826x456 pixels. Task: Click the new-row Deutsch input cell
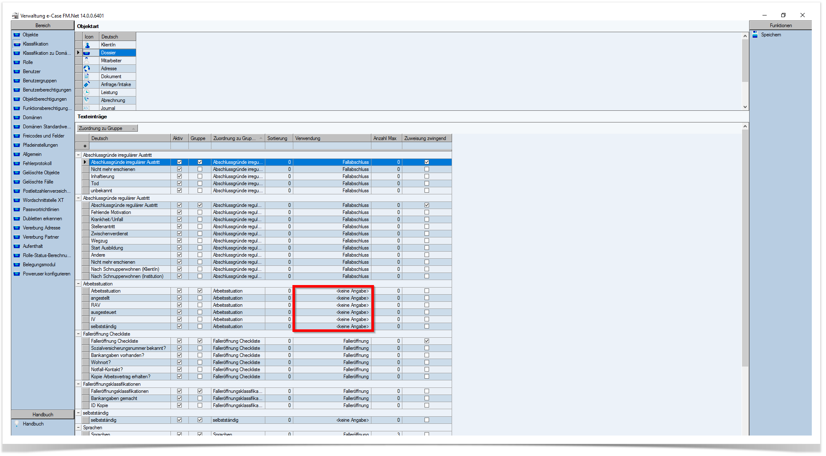(x=130, y=146)
